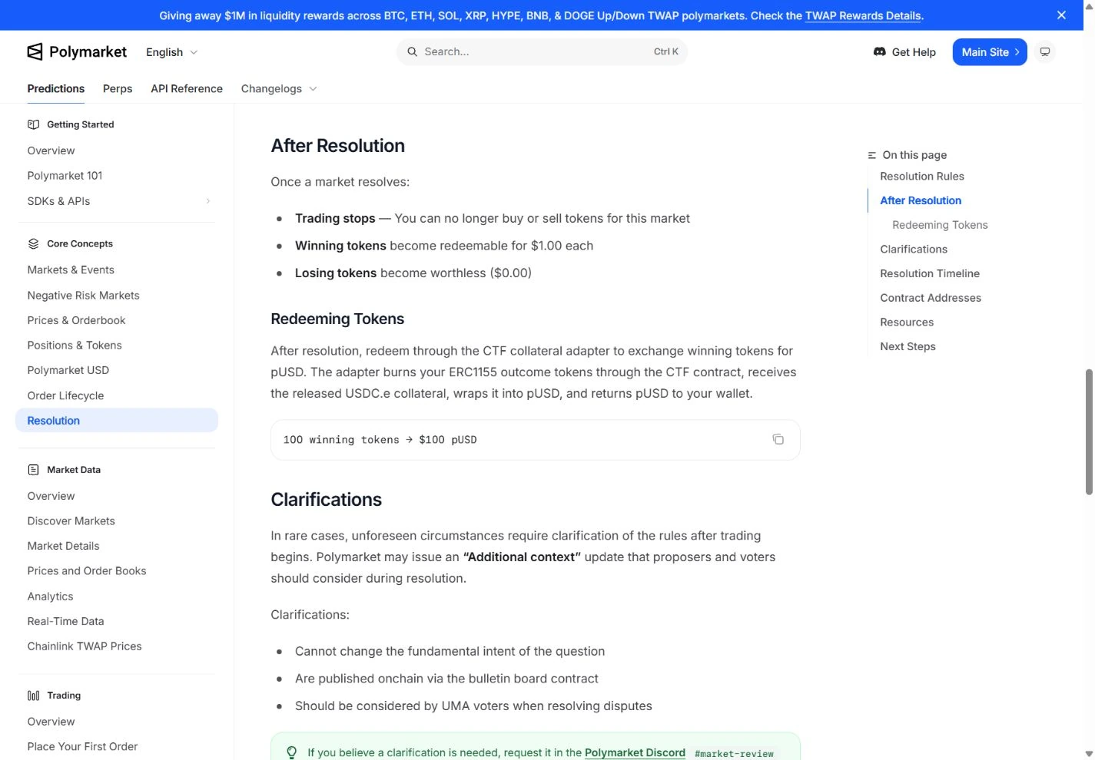Expand the Changelogs dropdown menu

point(278,89)
